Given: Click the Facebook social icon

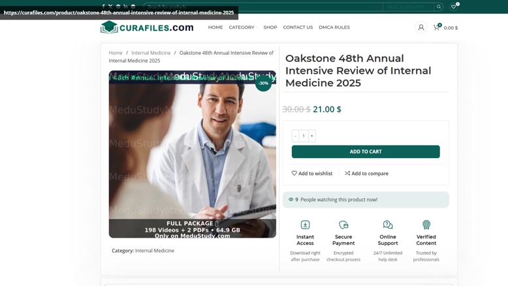Looking at the screenshot, I should click(x=103, y=6).
